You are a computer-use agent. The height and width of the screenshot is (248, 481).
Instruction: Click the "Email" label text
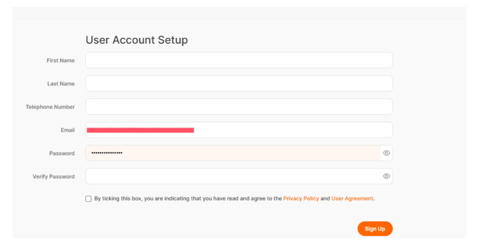click(x=68, y=130)
